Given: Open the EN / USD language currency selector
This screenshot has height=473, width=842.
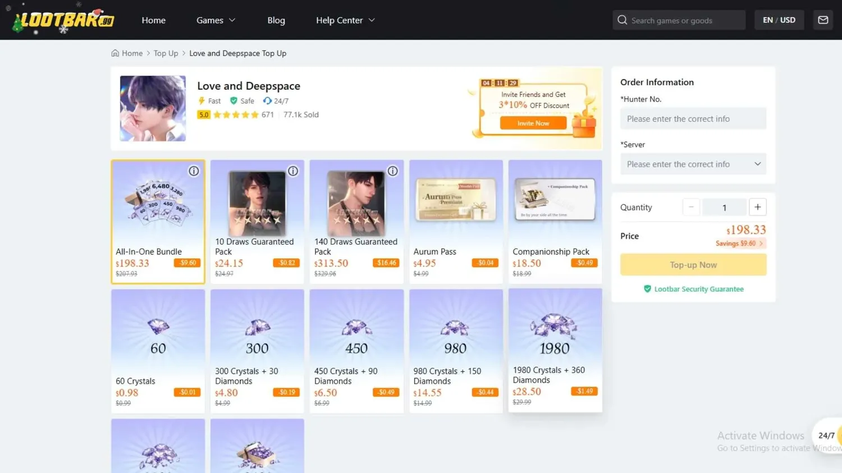Looking at the screenshot, I should 779,20.
